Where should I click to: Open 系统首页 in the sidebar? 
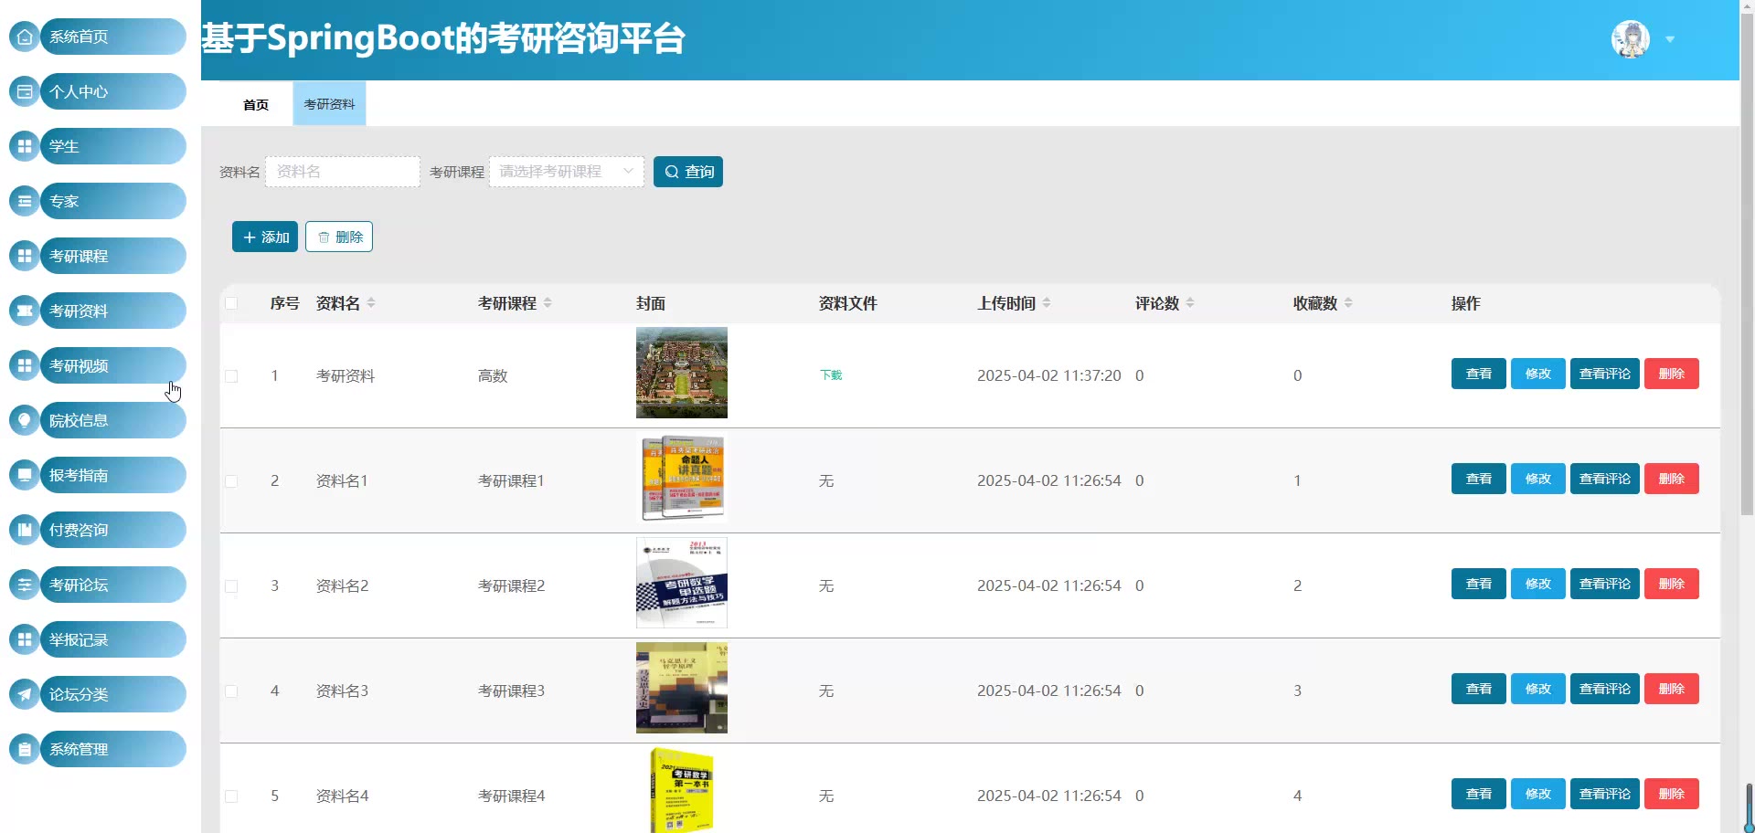pyautogui.click(x=113, y=37)
